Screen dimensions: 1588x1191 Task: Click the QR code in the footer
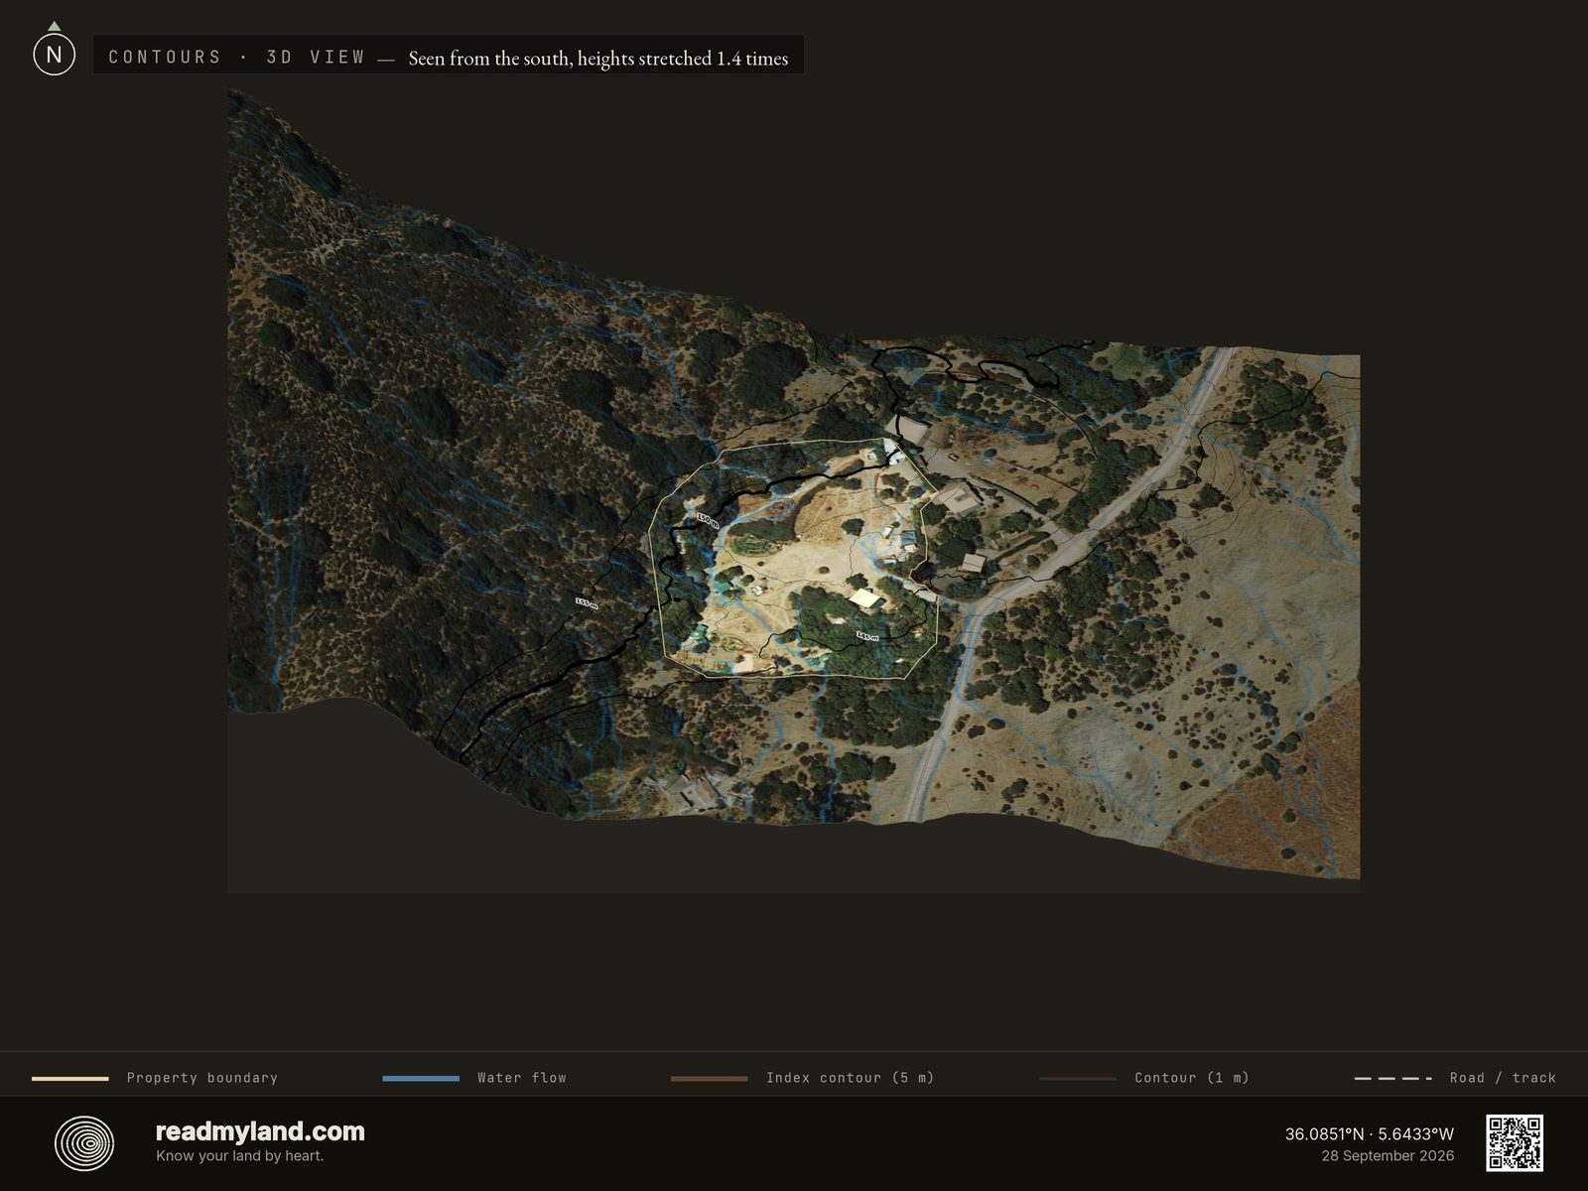[x=1515, y=1143]
